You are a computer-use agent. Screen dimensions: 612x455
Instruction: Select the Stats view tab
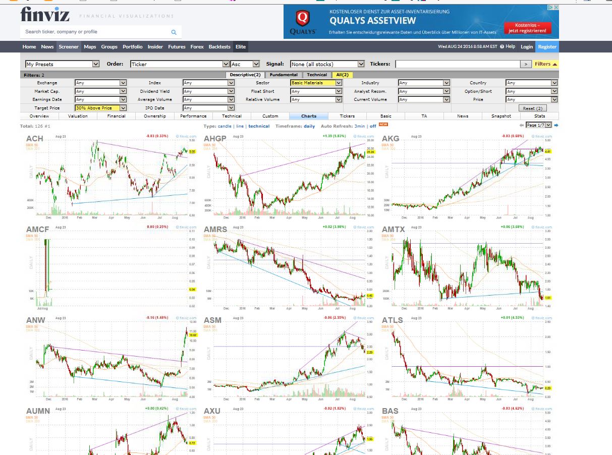[x=539, y=116]
